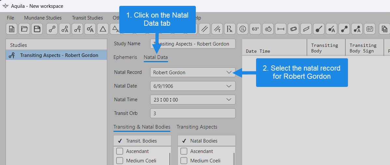Open the Transiting Aspects tab
This screenshot has height=165, width=390.
click(x=197, y=127)
